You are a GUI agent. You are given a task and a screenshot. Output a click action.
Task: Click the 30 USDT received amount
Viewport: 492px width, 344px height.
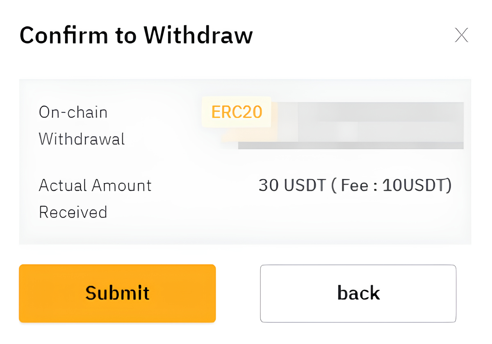[291, 186]
